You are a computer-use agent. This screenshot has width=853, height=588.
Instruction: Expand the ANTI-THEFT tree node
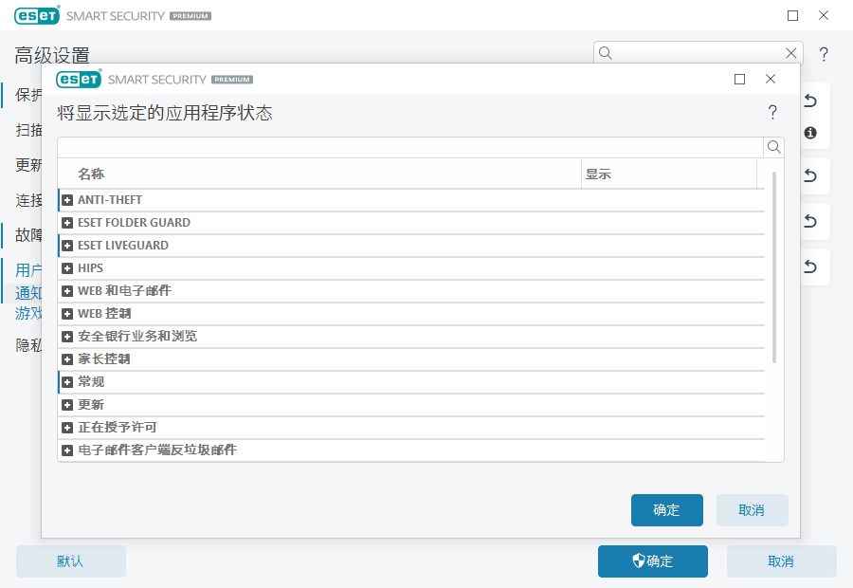coord(67,200)
